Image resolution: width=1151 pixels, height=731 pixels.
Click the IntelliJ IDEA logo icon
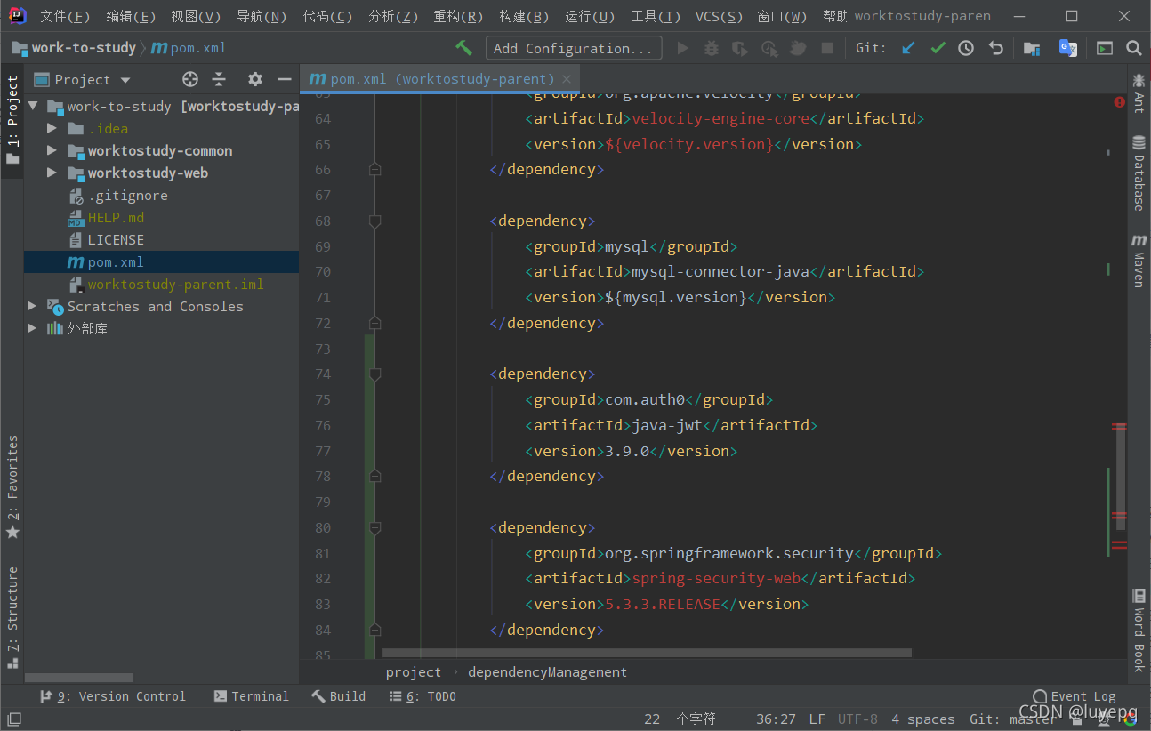pos(16,16)
